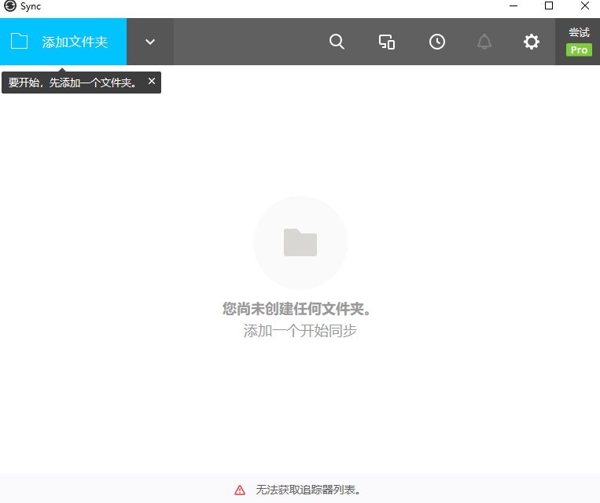Open the my devices icon

[x=387, y=42]
